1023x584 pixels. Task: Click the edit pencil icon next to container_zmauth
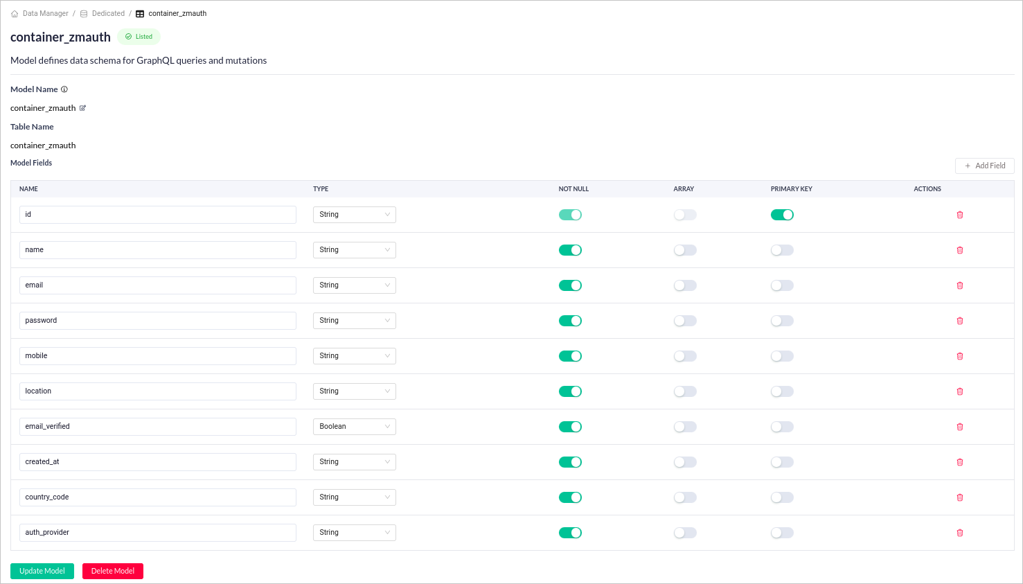(82, 107)
